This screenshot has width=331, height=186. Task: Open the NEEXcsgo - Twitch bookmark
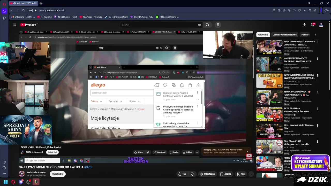66,17
